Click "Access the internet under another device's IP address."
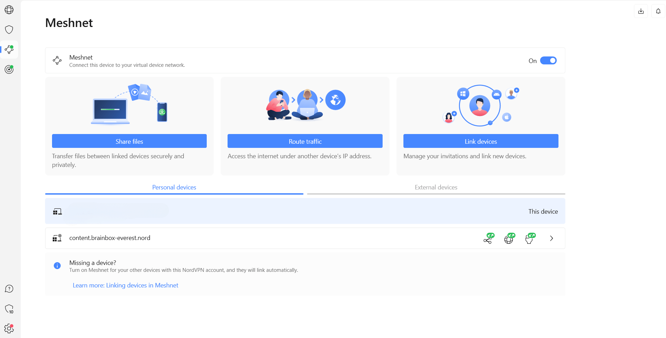Screen dimensions: 666x338 pos(300,156)
